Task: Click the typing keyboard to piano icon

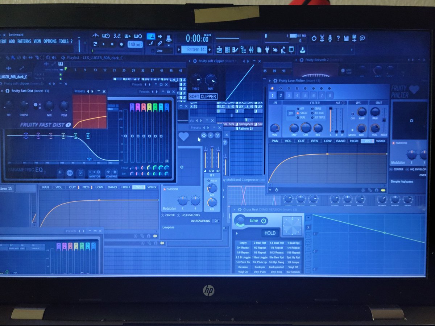Action: tap(150, 36)
